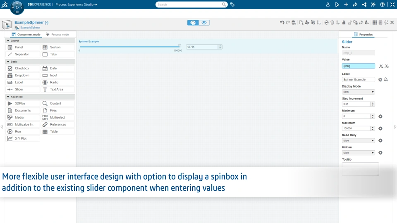This screenshot has height=223, width=397.
Task: Click the translate icon beside Label gear
Action: (x=386, y=80)
